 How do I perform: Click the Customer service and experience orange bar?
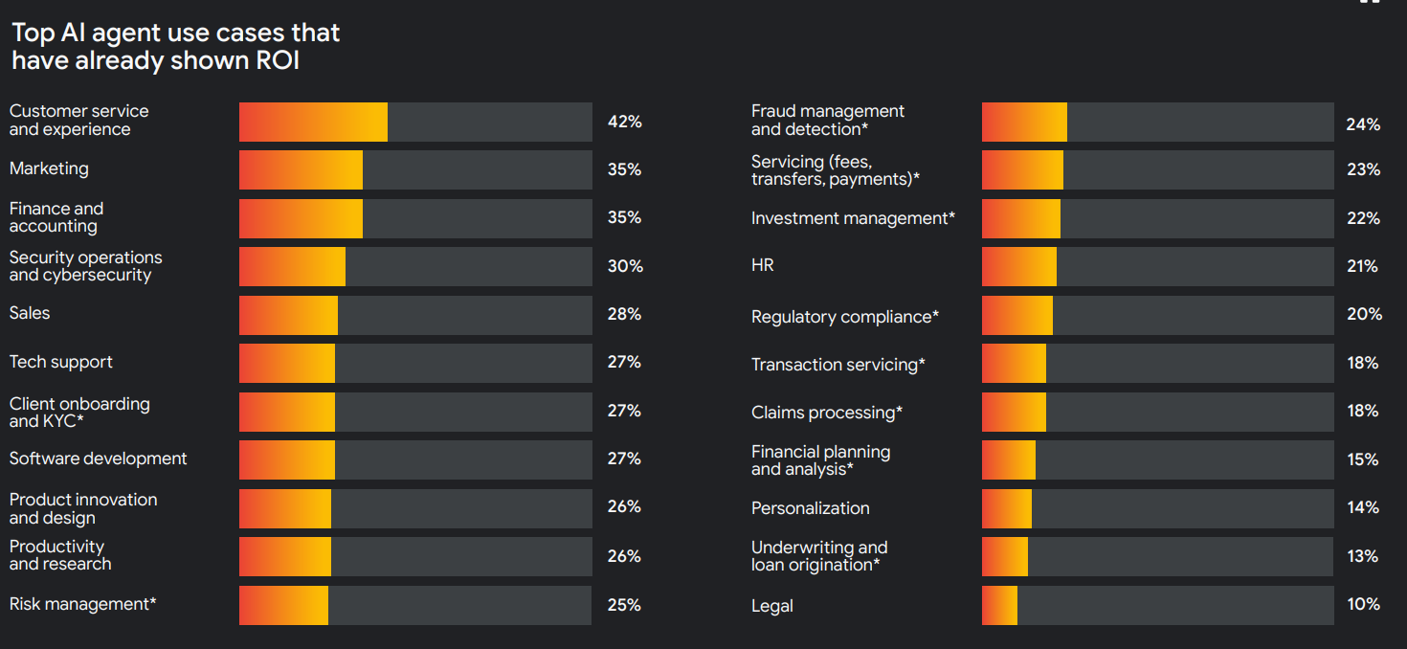tap(313, 122)
